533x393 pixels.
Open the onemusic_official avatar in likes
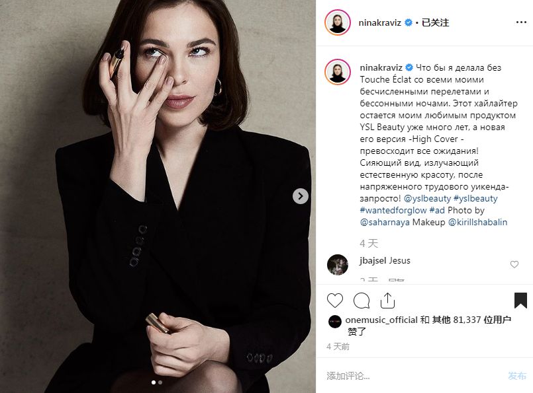(335, 322)
